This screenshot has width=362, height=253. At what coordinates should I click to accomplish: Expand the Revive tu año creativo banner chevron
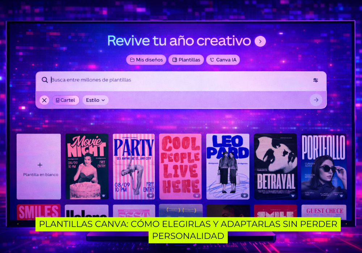[x=260, y=41]
